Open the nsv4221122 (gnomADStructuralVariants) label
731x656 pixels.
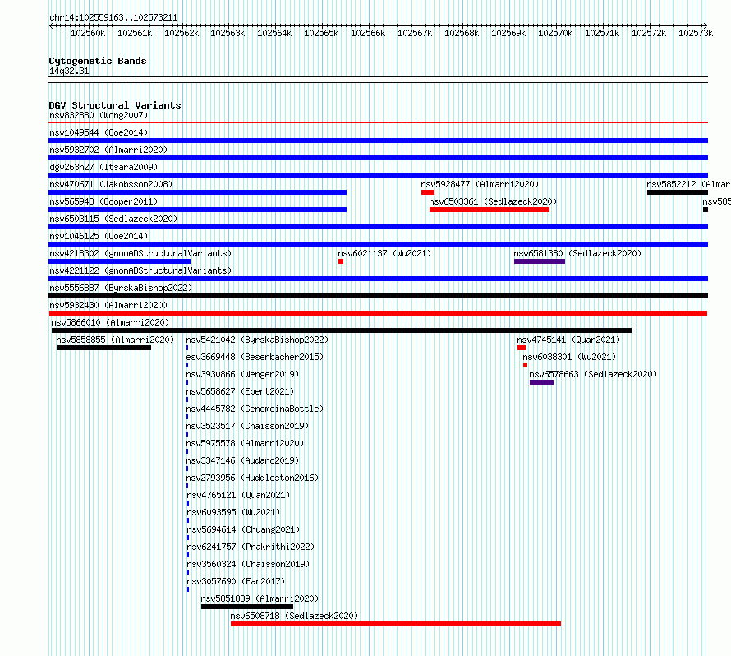click(140, 270)
